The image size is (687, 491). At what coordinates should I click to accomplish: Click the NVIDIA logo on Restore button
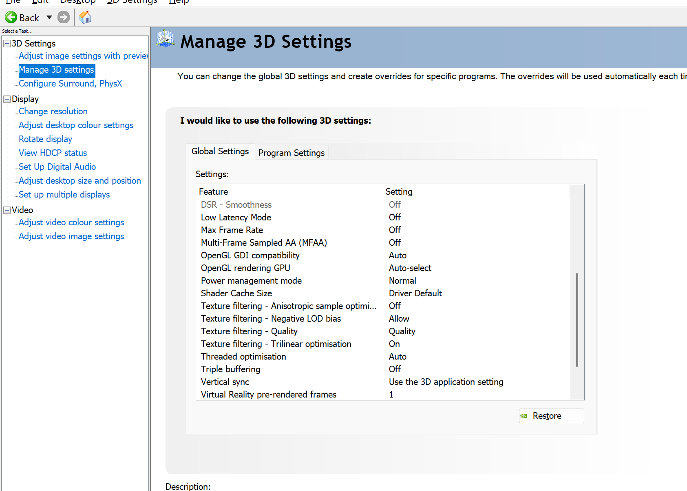pos(524,416)
